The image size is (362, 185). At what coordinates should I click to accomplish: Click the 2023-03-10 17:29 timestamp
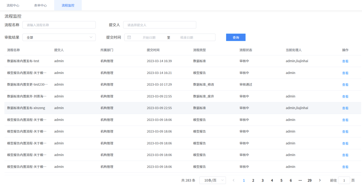pyautogui.click(x=159, y=85)
